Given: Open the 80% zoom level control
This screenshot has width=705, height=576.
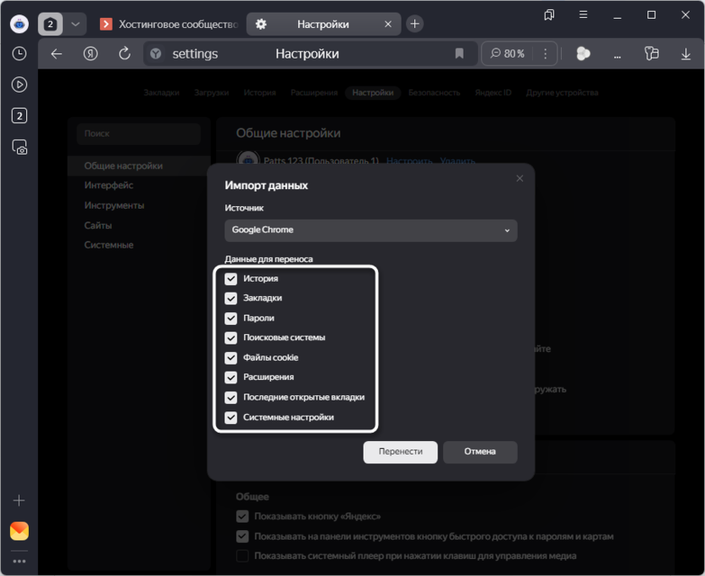Looking at the screenshot, I should 508,53.
